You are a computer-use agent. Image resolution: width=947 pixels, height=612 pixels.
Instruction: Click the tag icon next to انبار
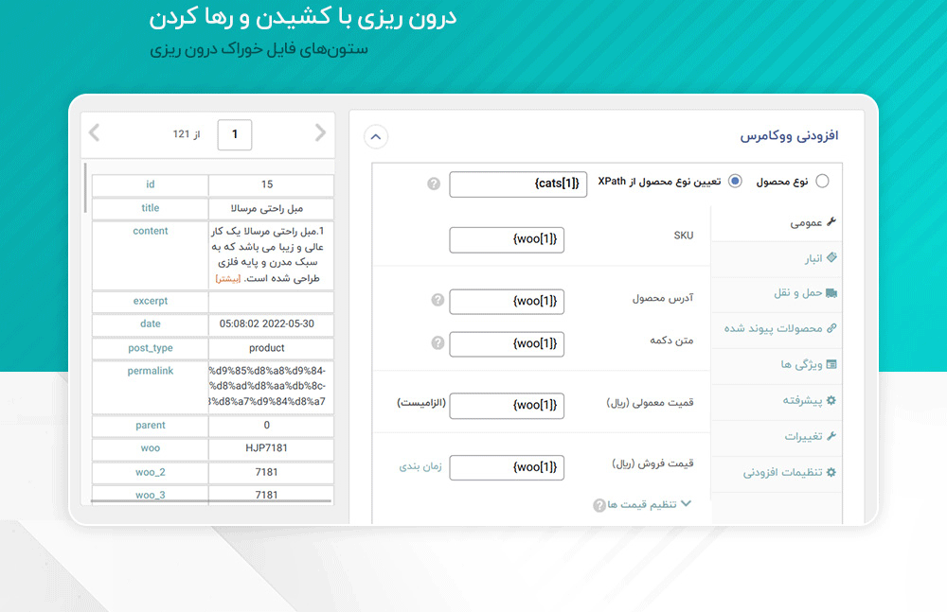831,257
